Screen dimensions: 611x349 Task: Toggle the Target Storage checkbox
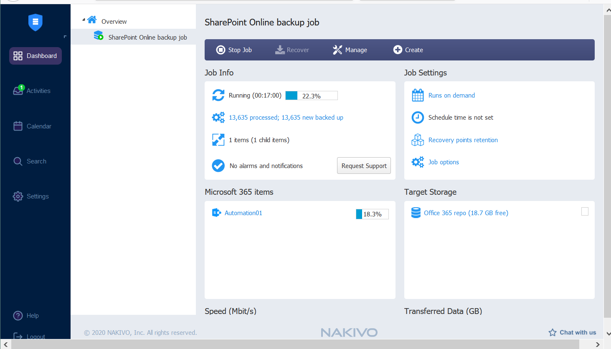(x=585, y=211)
